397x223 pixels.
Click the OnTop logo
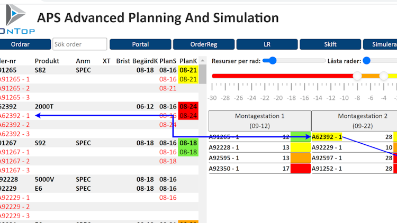click(x=16, y=19)
